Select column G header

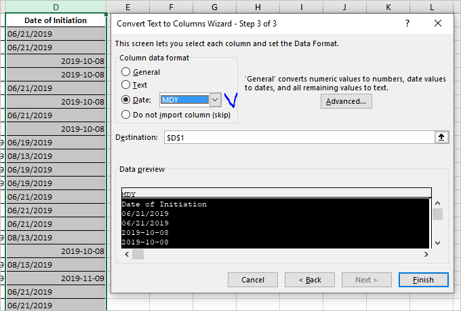click(x=215, y=7)
